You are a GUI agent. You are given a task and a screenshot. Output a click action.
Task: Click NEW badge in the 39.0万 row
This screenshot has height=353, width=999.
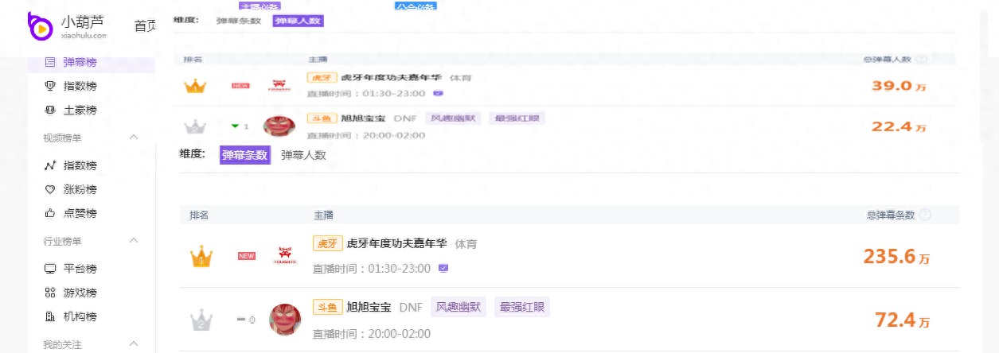tap(240, 85)
